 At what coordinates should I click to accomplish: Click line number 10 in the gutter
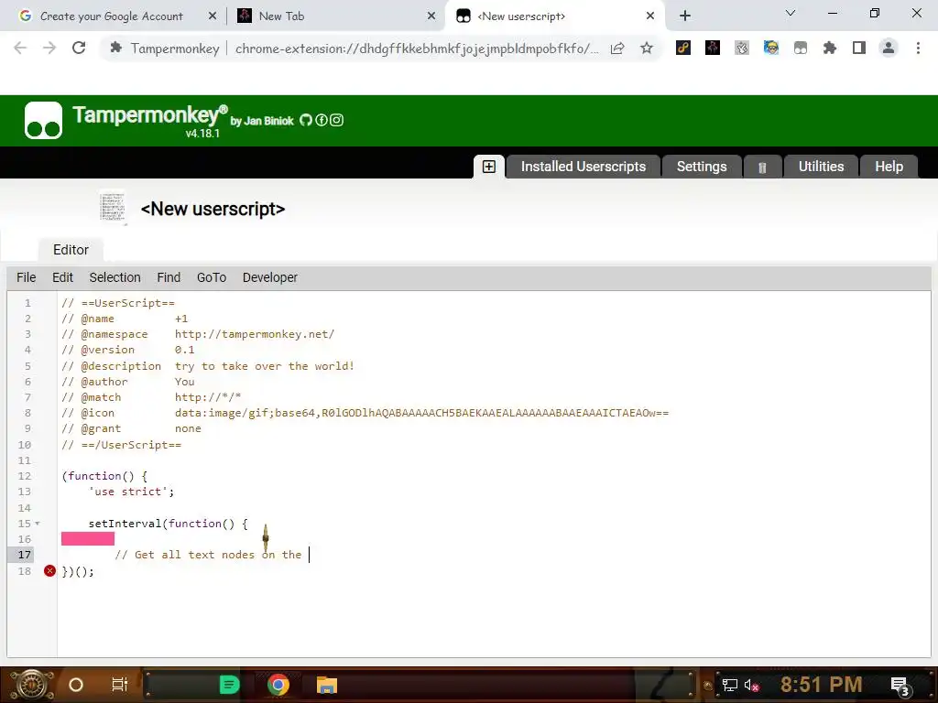[x=24, y=445]
